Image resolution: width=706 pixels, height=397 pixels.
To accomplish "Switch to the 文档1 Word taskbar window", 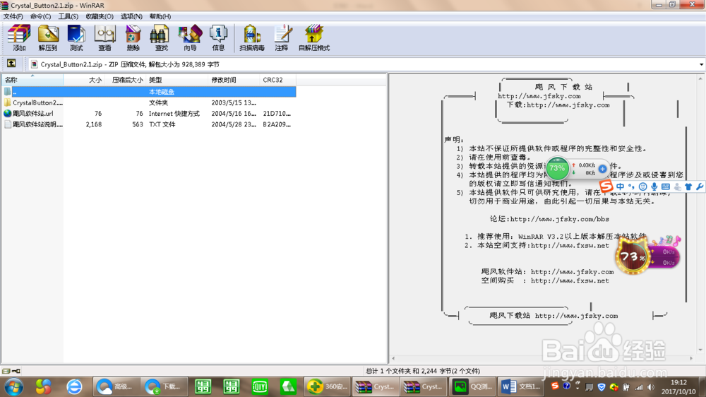I will click(x=520, y=386).
